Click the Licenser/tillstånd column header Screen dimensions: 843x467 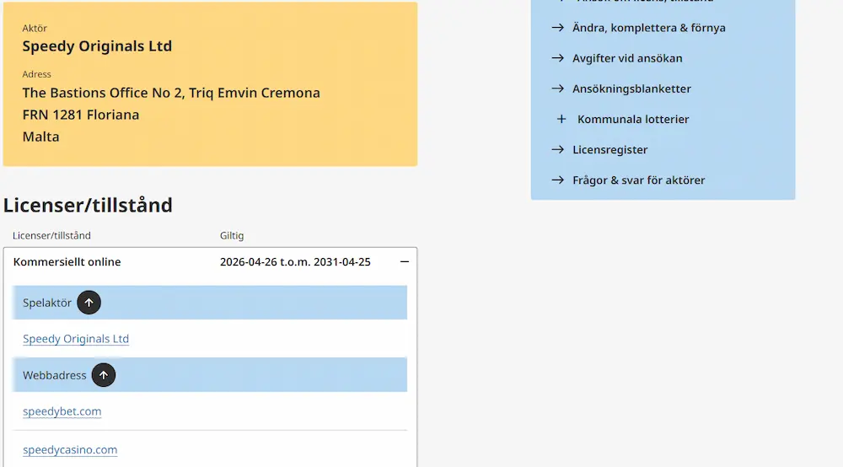point(51,235)
